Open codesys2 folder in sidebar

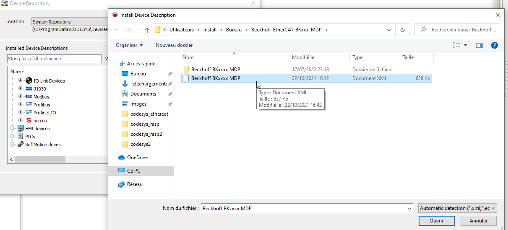pos(136,144)
